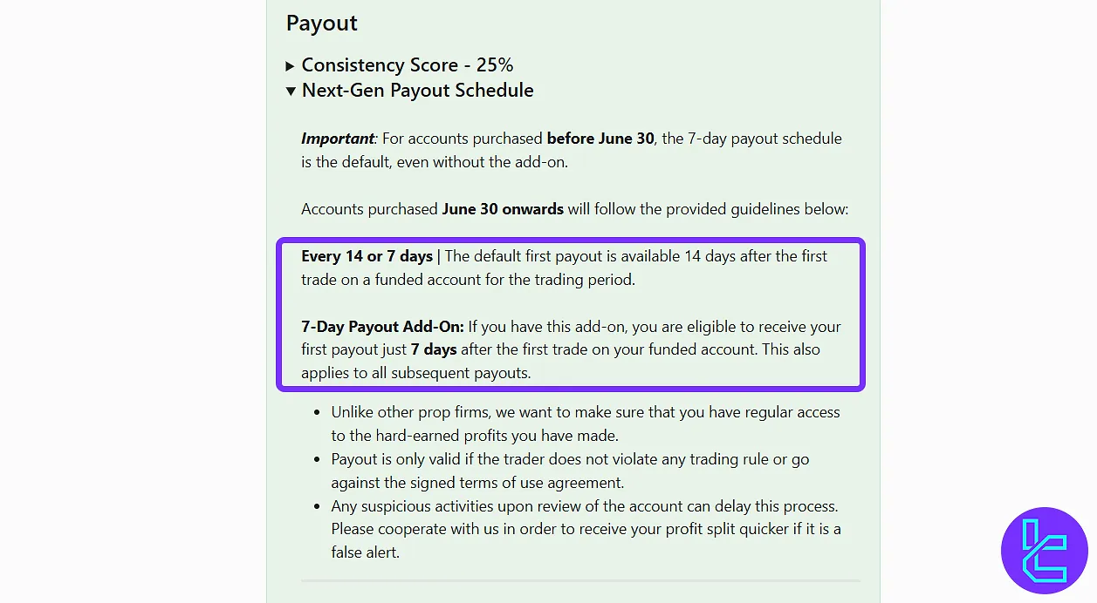Click the "7-Day Payout Add-On:" bold label
Viewport: 1097px width, 603px height.
pyautogui.click(x=382, y=327)
